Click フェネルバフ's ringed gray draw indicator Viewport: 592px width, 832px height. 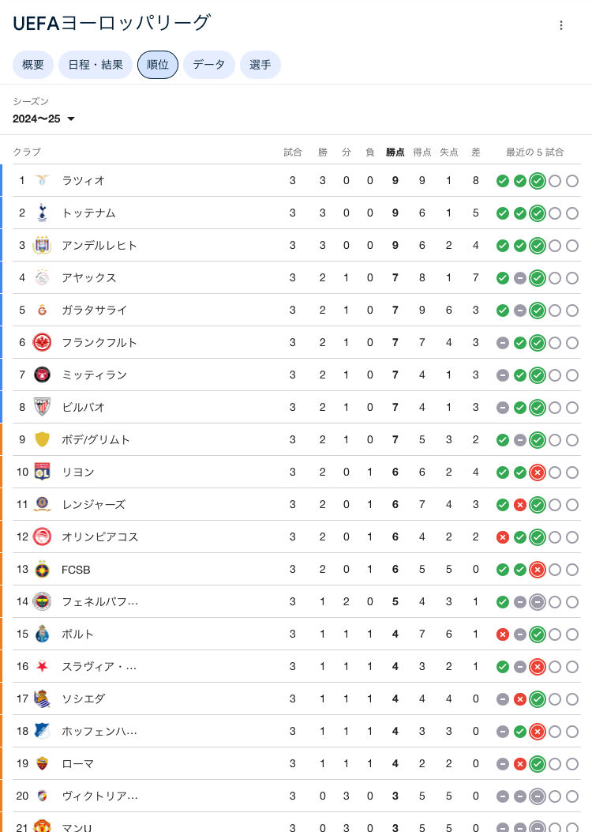coord(538,602)
